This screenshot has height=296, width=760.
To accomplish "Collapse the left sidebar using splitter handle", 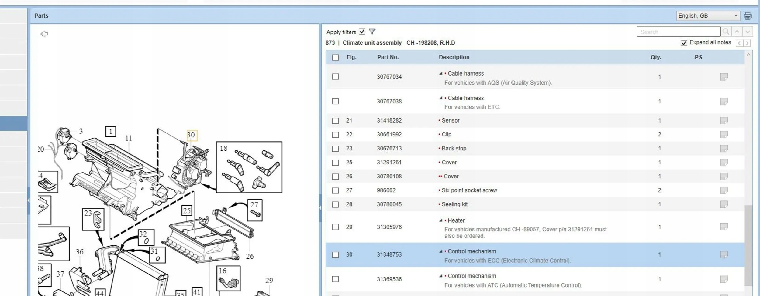I will (x=29, y=200).
